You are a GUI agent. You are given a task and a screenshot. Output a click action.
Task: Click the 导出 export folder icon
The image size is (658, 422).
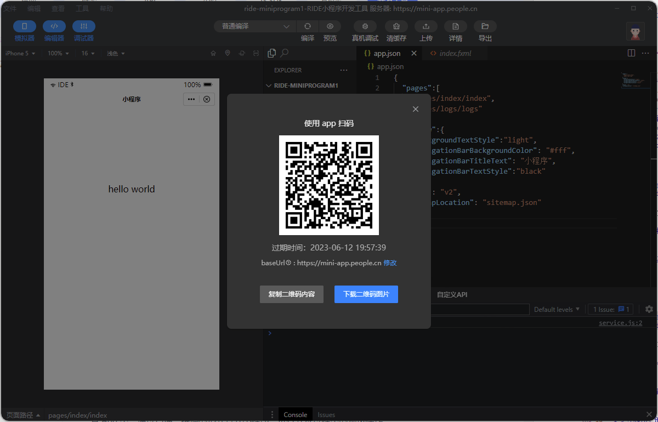pyautogui.click(x=485, y=26)
